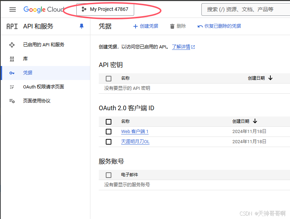
Task: Click the external-link icon after 了解详情
Action: tap(193, 47)
